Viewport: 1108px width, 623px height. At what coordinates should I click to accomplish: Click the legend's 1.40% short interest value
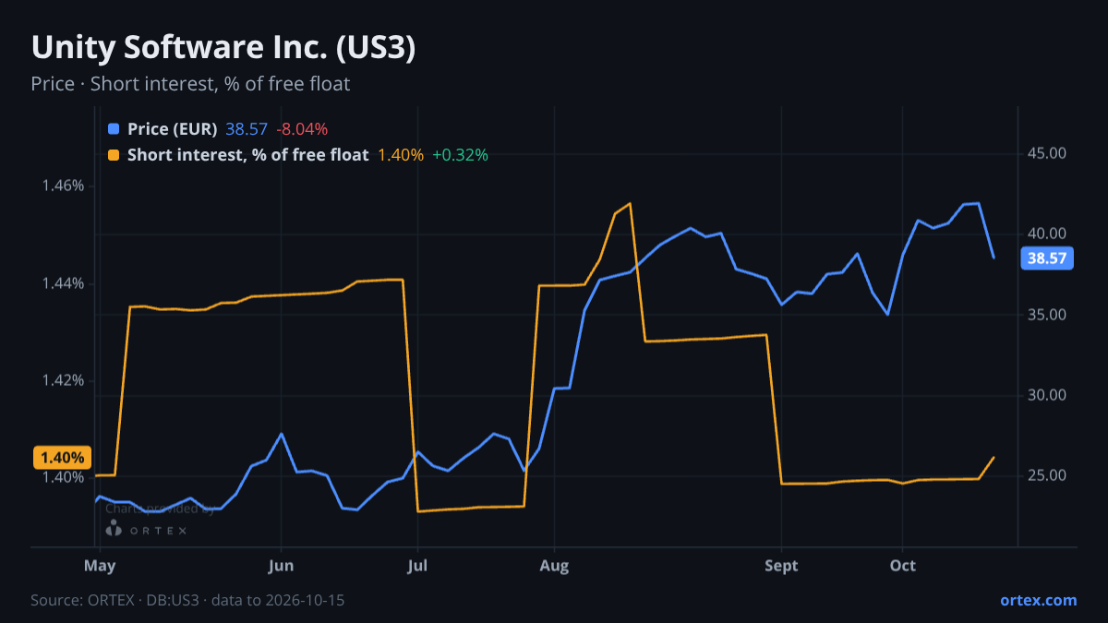point(401,155)
